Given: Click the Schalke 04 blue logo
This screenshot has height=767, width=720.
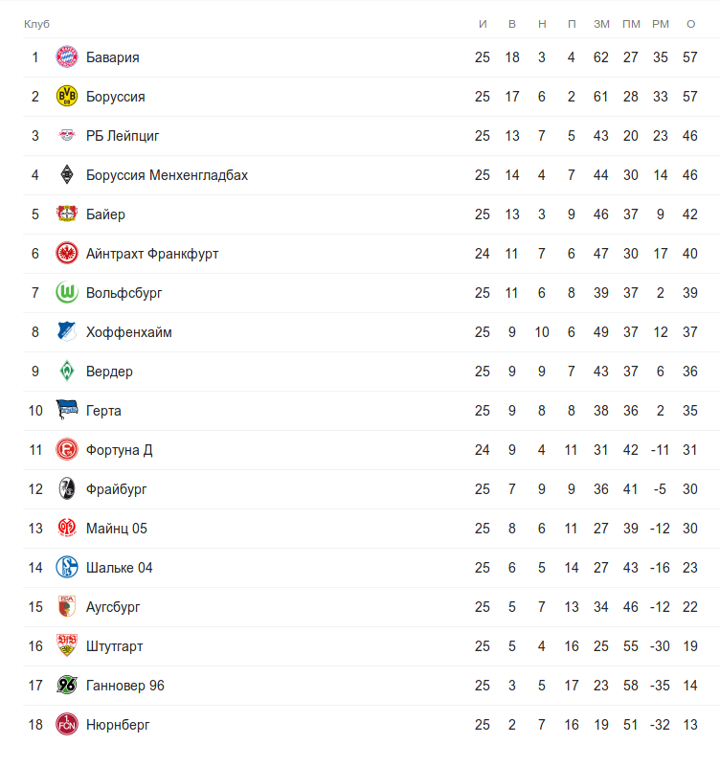Looking at the screenshot, I should [66, 568].
